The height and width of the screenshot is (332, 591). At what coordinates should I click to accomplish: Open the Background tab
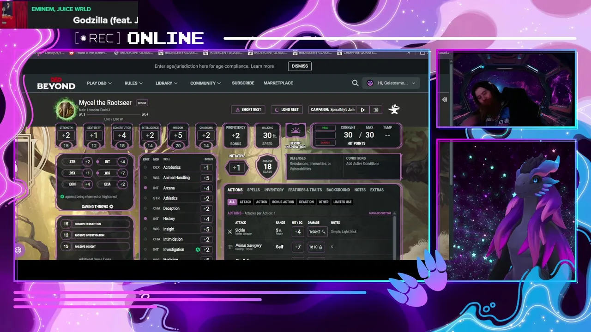338,190
